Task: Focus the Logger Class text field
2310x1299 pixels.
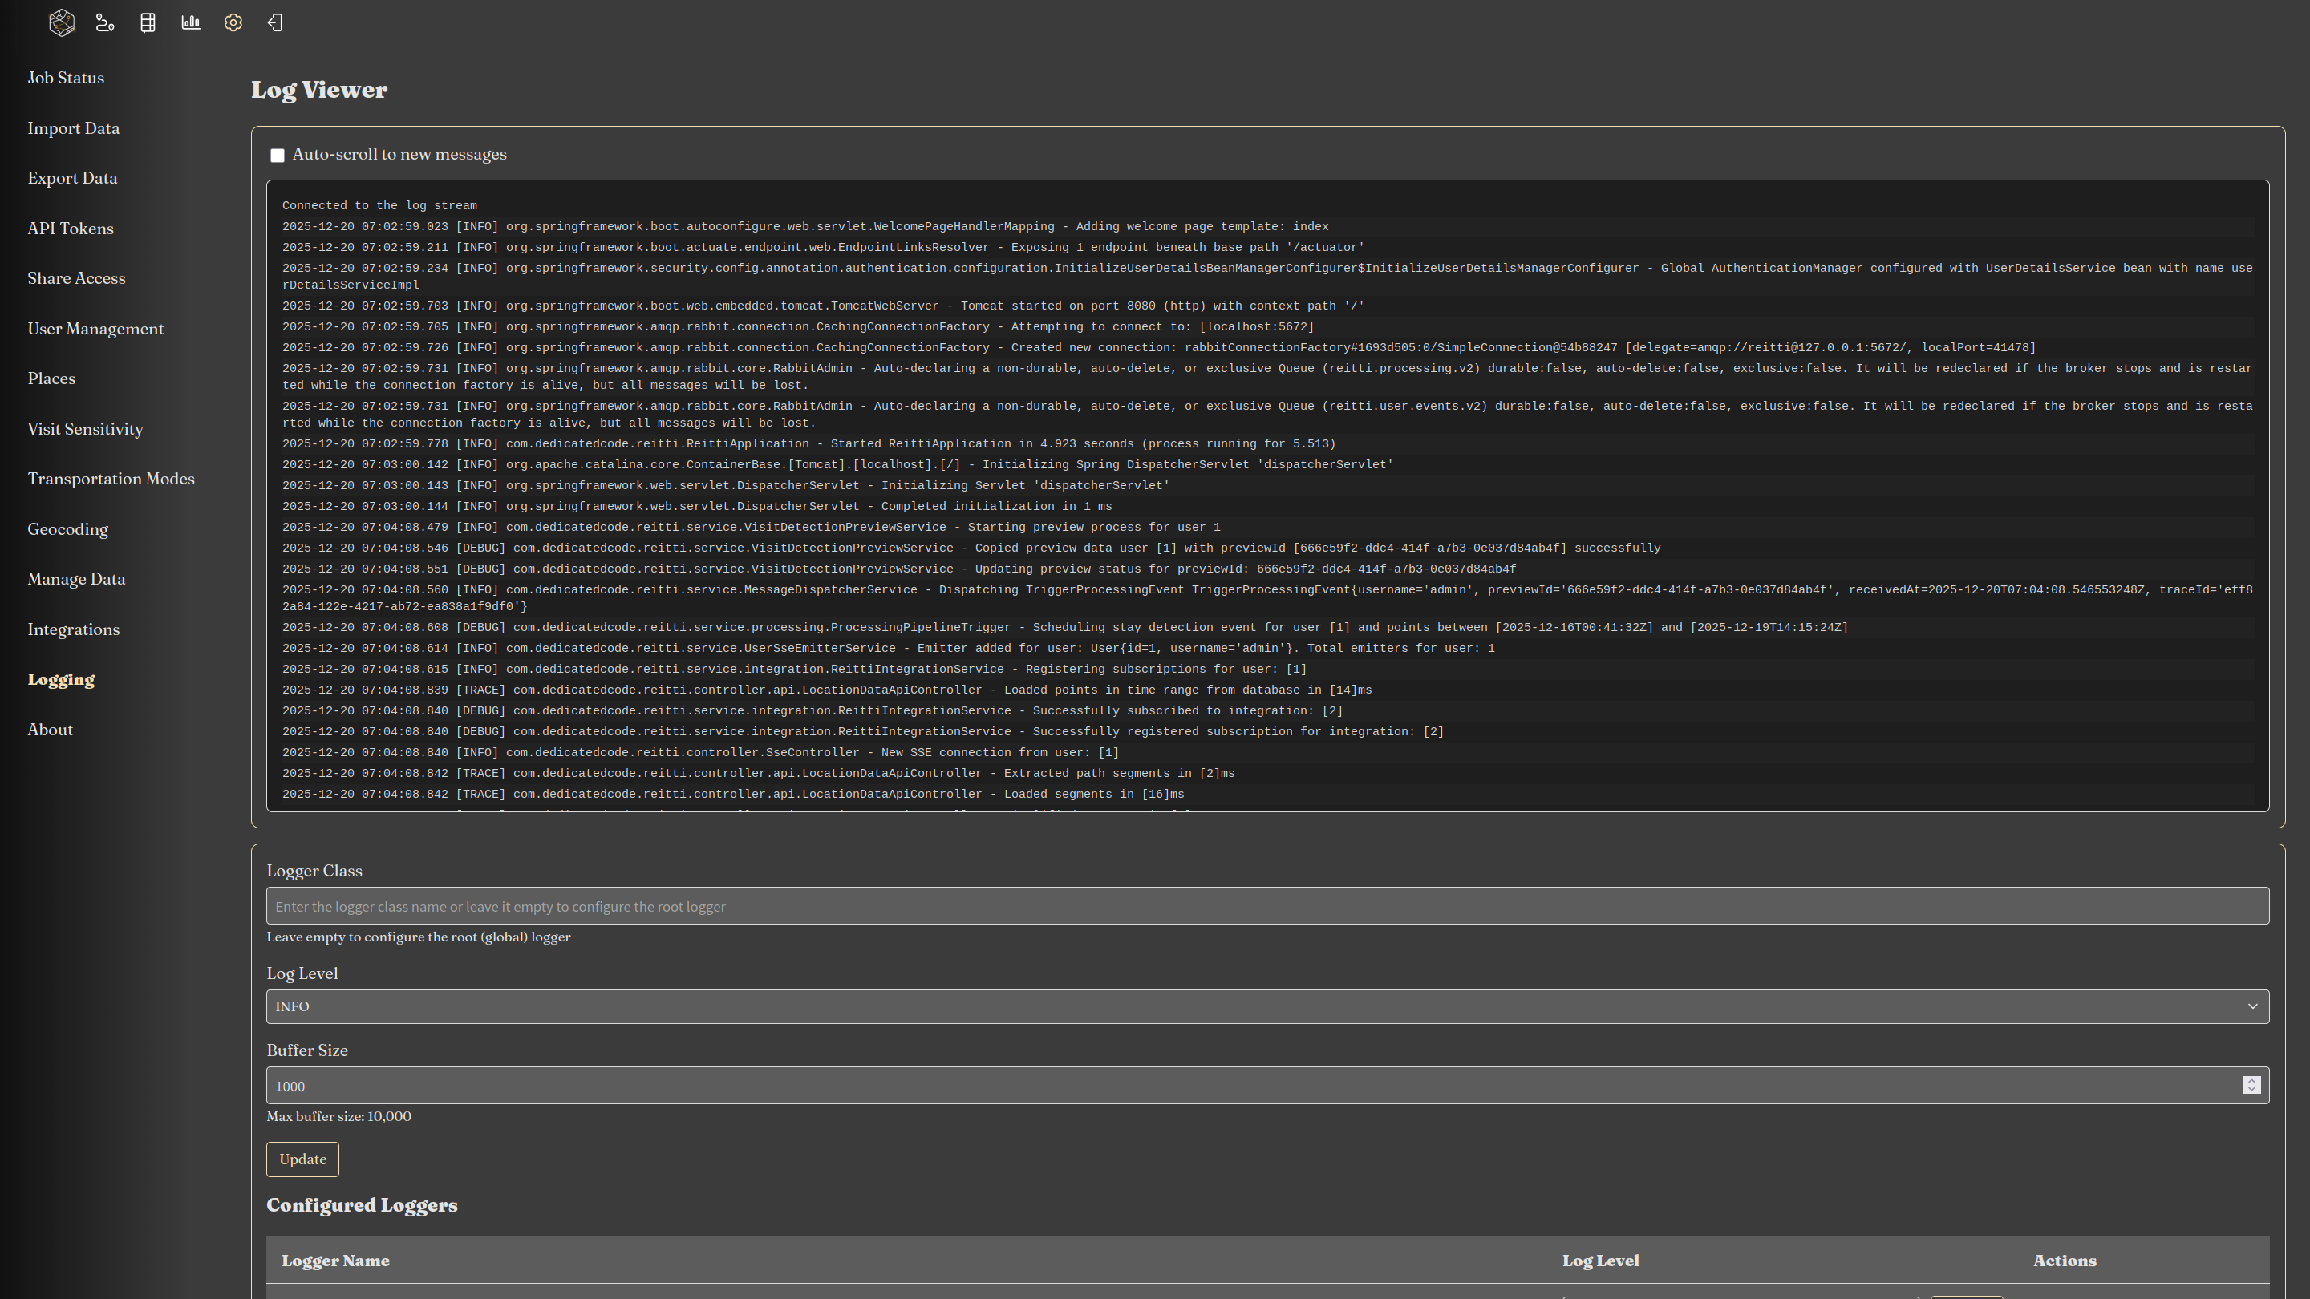Action: click(1266, 906)
